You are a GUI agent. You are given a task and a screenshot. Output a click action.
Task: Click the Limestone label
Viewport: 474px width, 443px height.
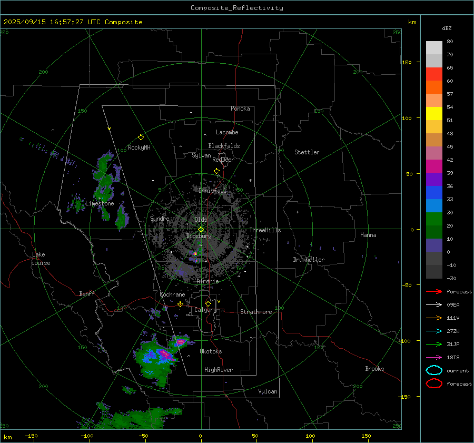pos(100,203)
